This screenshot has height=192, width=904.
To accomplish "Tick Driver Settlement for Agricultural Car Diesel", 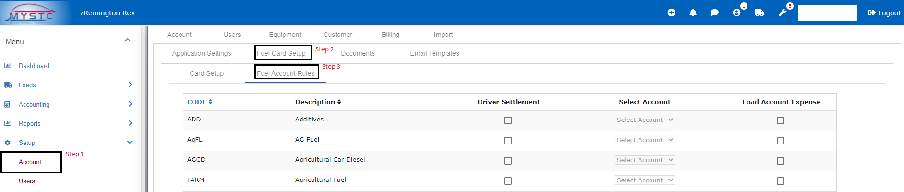I will point(508,161).
